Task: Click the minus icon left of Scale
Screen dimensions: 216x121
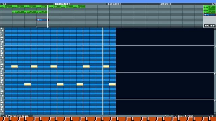Action: point(170,116)
